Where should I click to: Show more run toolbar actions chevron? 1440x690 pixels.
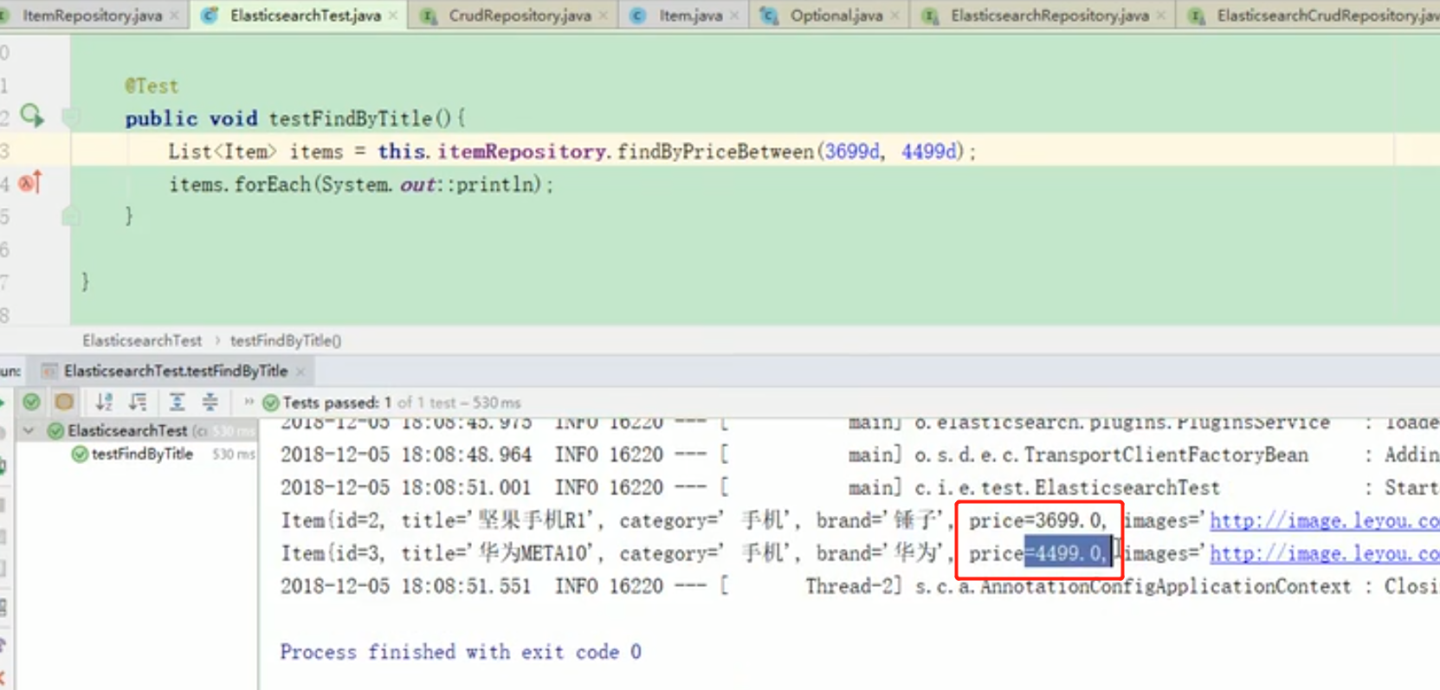click(249, 402)
